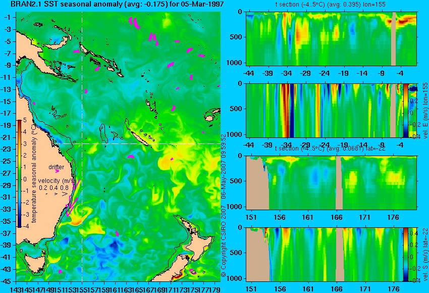Click the -44 label under lon=155 temperature section
This screenshot has width=429, height=293.
(x=248, y=73)
